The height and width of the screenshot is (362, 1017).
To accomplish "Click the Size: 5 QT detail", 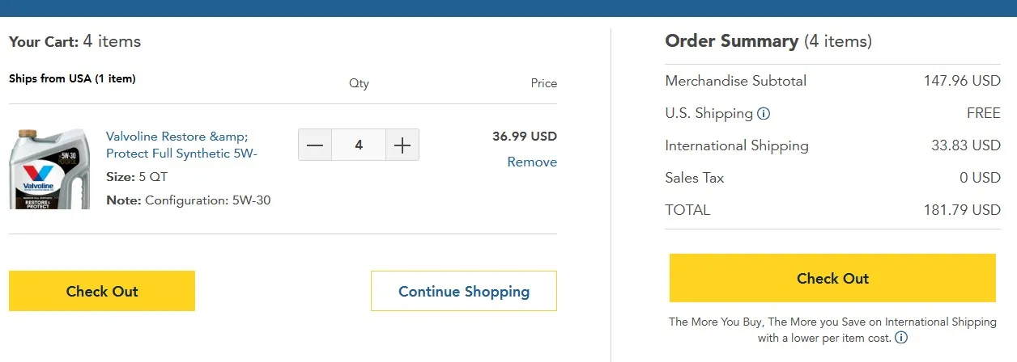I will click(137, 176).
